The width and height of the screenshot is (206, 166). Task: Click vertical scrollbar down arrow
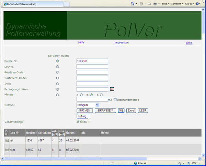point(203,155)
